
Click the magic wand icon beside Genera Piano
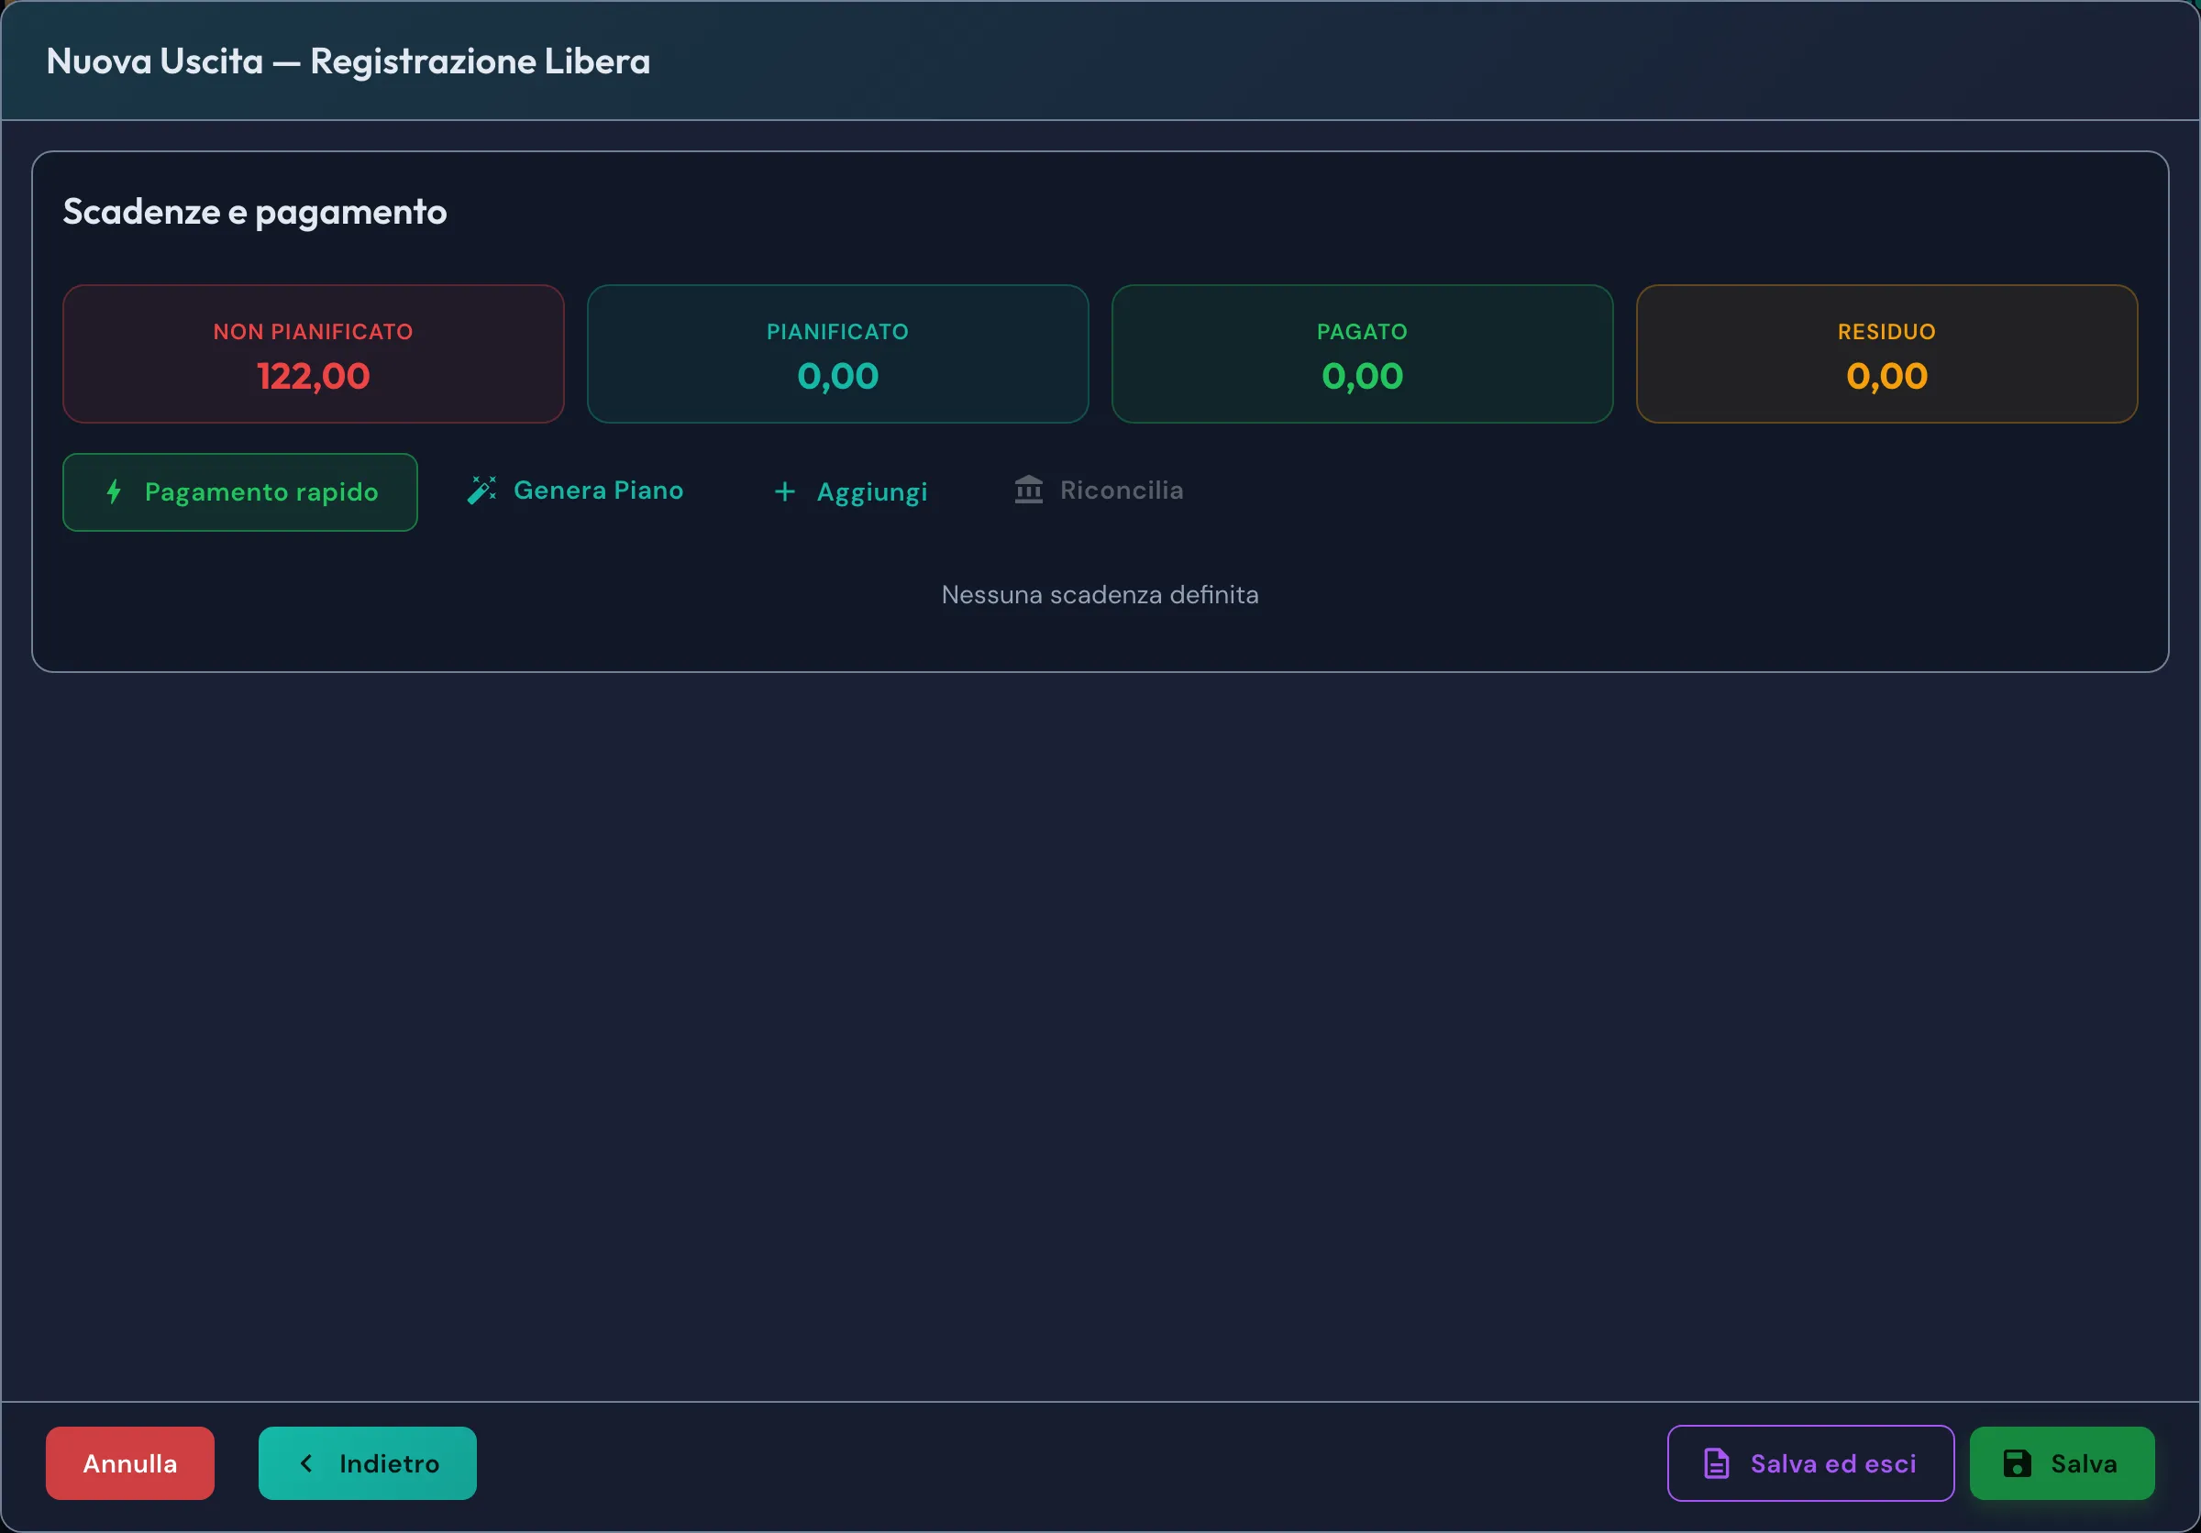coord(481,490)
